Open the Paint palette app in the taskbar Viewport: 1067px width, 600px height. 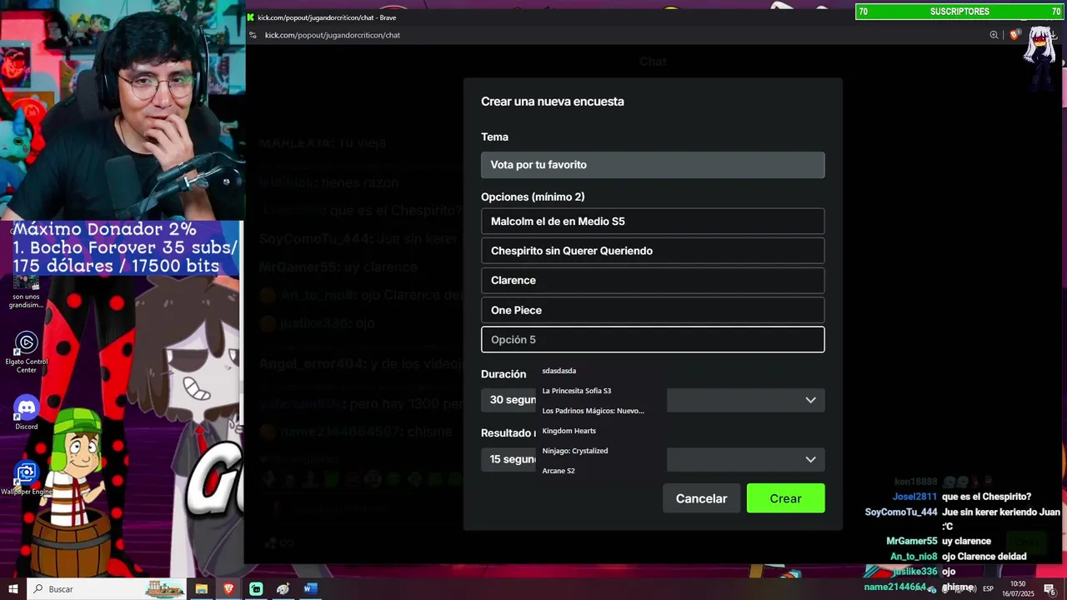coord(283,588)
